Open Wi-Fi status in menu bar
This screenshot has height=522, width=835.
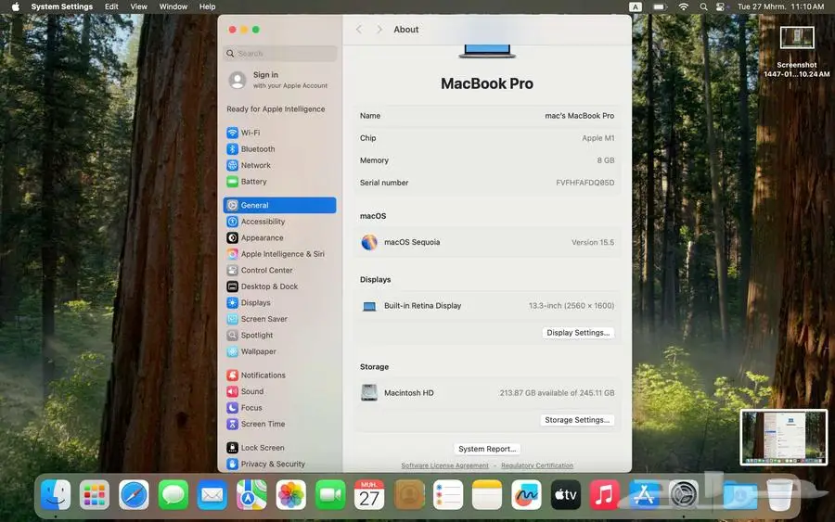683,6
